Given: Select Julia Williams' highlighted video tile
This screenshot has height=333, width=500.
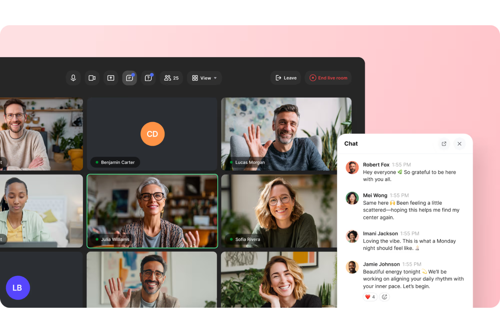Looking at the screenshot, I should (x=152, y=211).
